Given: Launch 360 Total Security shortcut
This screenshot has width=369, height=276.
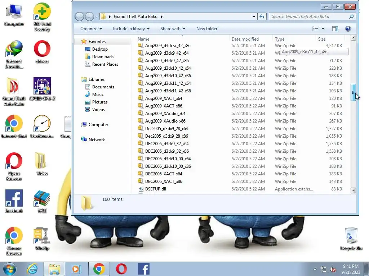Looking at the screenshot, I should point(42,17).
